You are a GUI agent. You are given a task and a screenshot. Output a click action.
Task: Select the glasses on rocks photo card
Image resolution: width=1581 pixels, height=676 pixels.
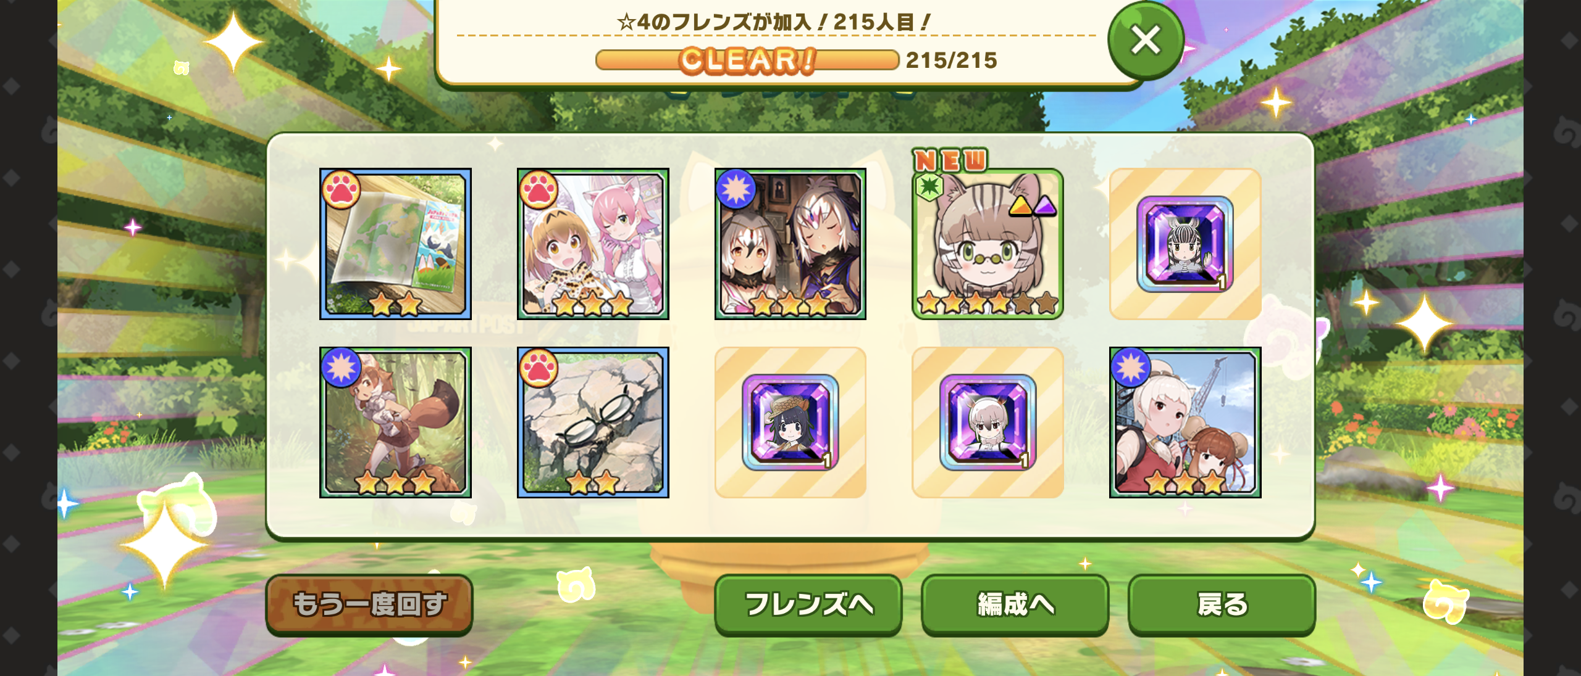(593, 422)
